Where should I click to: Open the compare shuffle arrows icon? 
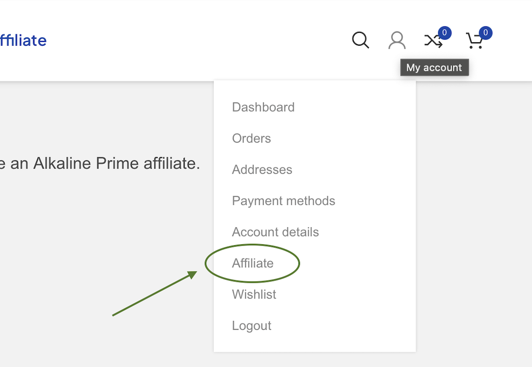[433, 41]
